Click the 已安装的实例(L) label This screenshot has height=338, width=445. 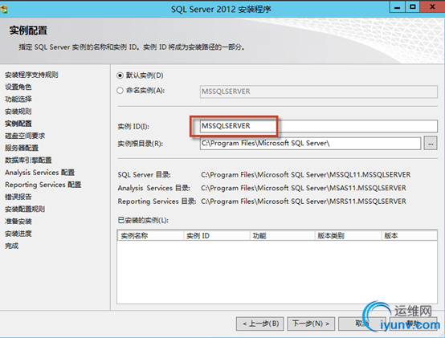143,220
